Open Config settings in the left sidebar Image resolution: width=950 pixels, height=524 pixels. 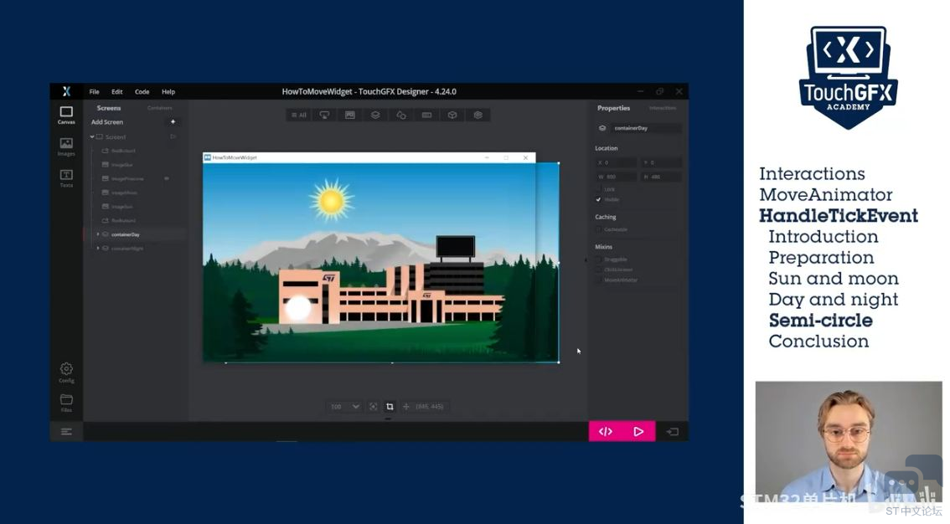coord(66,372)
